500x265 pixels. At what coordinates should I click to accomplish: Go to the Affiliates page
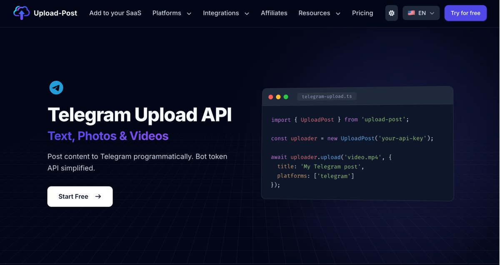click(274, 13)
